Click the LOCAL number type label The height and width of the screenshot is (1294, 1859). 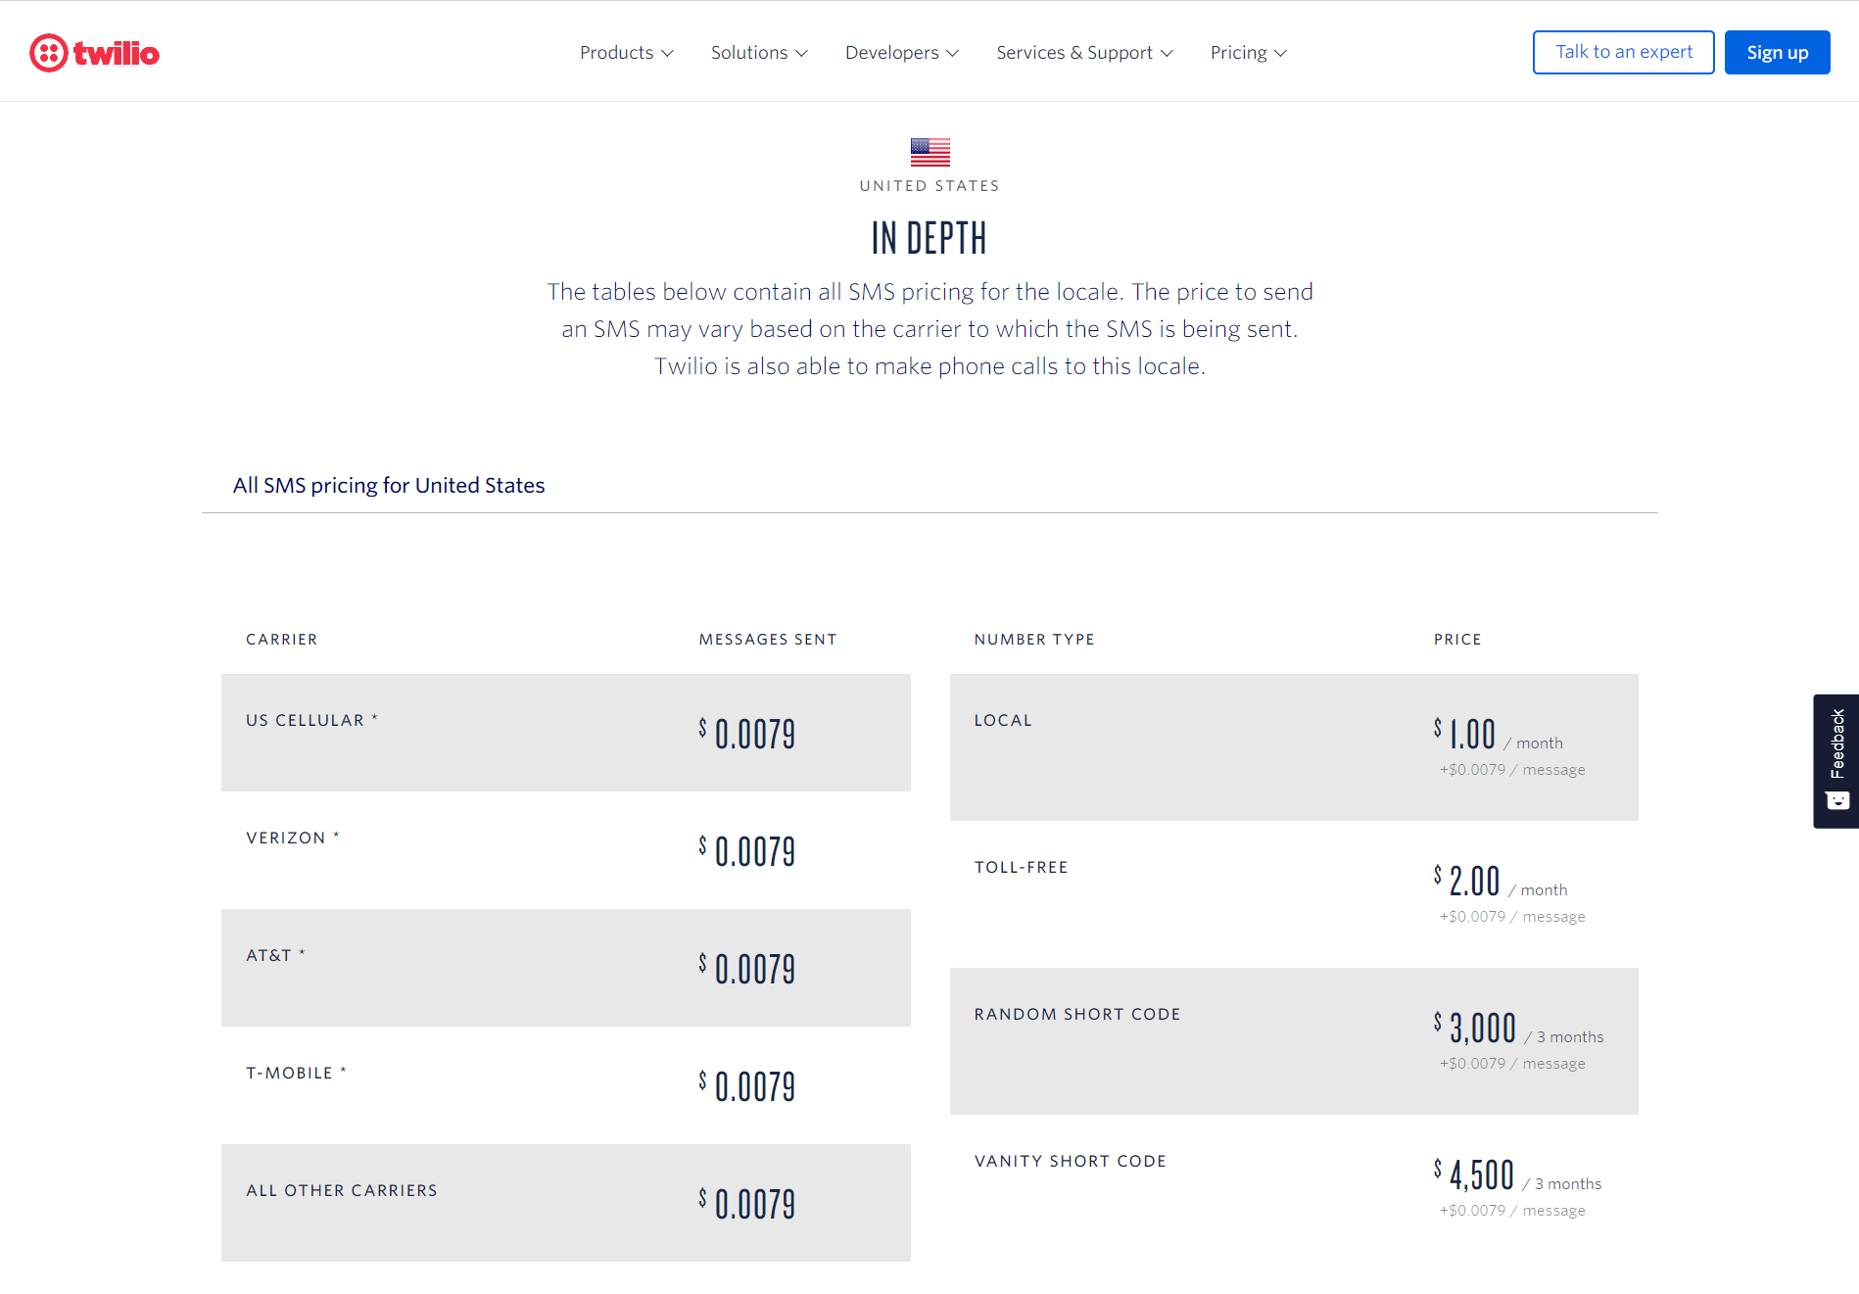[x=1003, y=720]
